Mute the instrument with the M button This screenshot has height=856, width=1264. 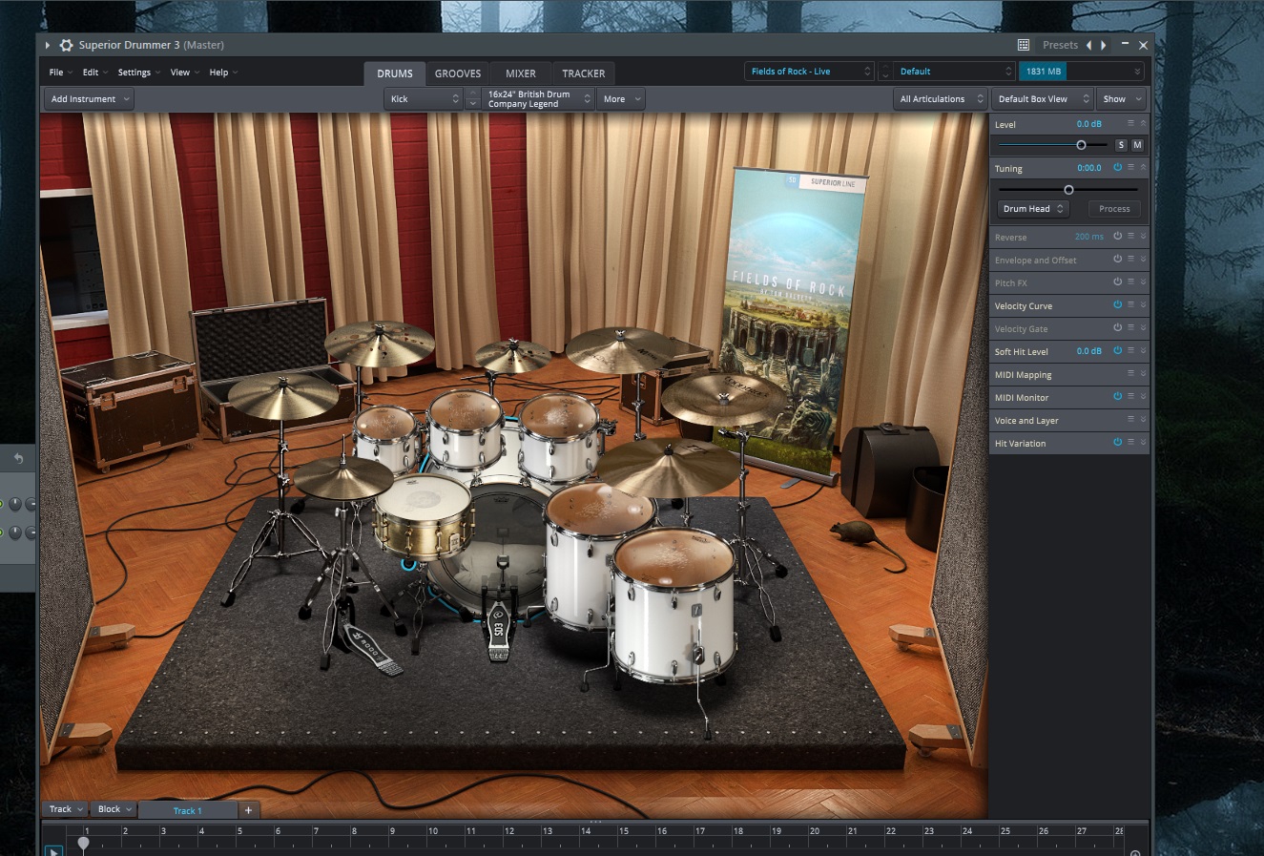(x=1137, y=145)
